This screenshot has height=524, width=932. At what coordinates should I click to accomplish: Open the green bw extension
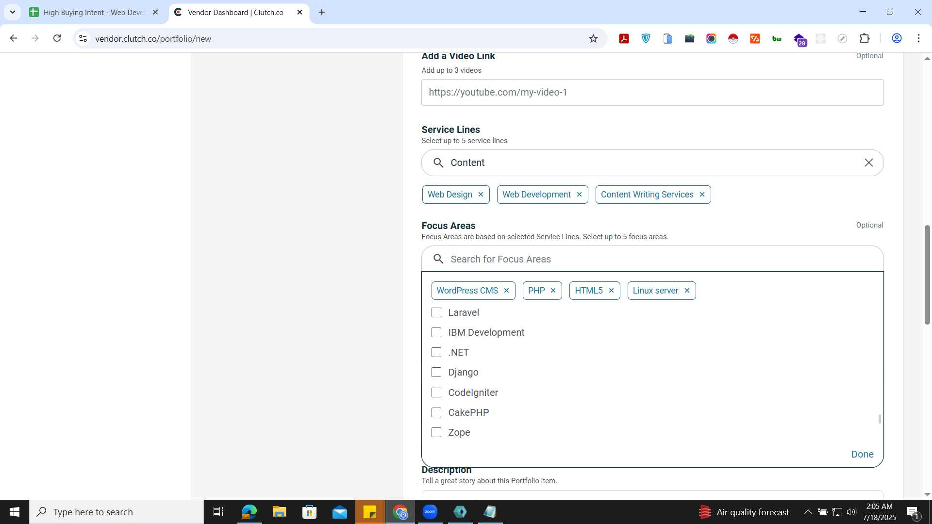(x=777, y=39)
